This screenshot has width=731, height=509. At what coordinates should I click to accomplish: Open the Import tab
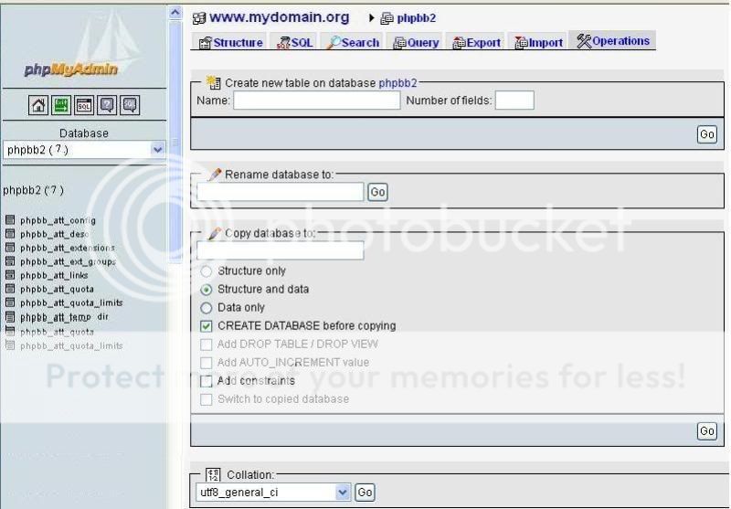click(x=538, y=42)
